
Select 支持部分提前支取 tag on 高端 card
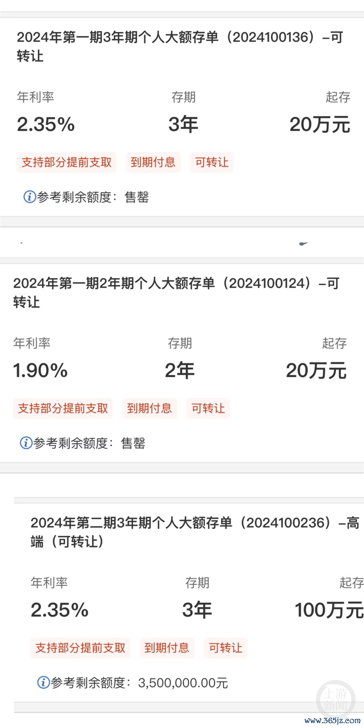(81, 647)
